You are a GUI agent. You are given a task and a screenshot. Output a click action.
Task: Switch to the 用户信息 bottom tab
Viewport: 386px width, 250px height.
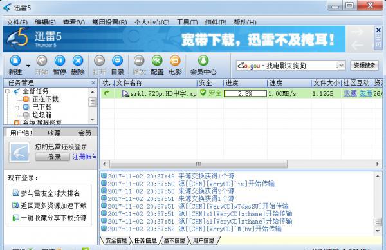[x=203, y=240]
